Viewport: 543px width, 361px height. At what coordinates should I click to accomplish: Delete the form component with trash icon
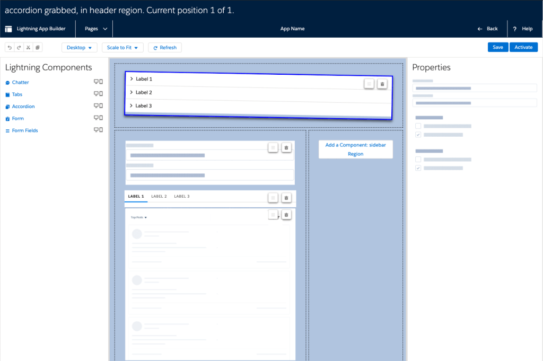286,148
